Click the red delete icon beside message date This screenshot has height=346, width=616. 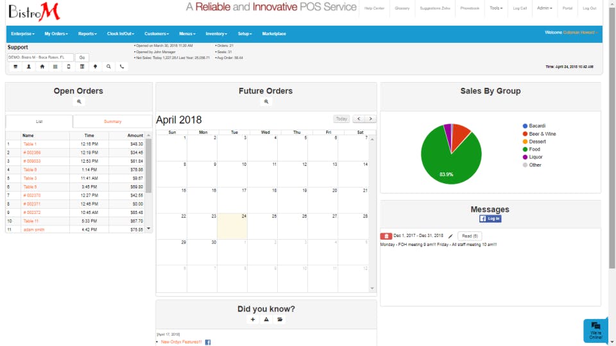click(x=386, y=236)
